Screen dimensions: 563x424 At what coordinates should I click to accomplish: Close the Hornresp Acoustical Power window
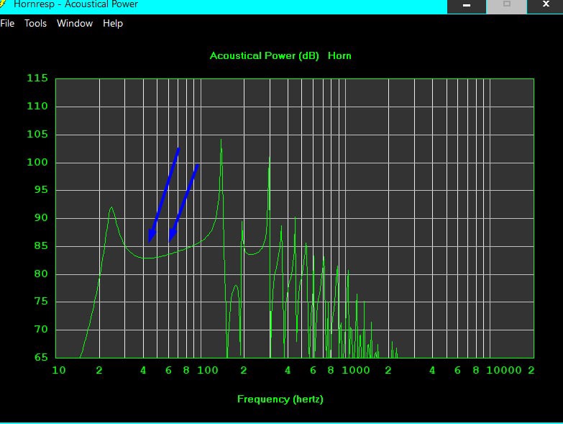click(x=546, y=5)
